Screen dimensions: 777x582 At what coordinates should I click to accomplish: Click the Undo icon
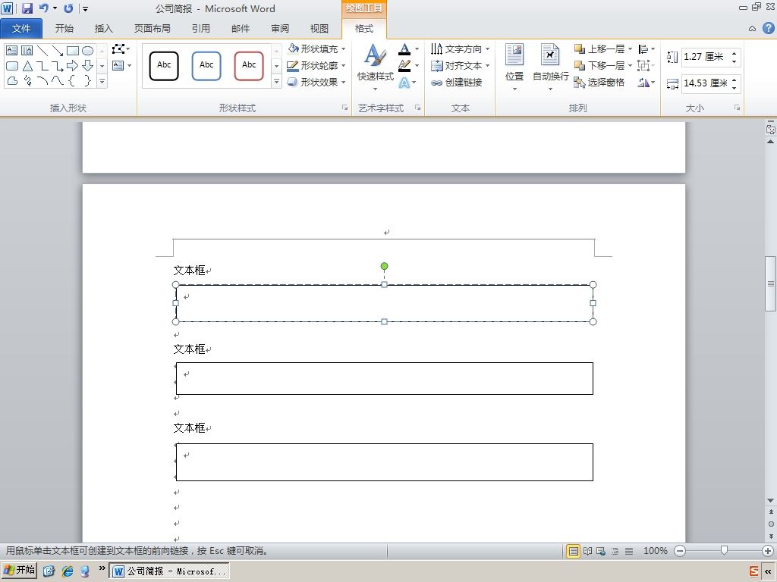44,8
